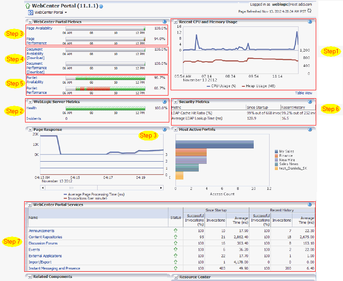Open the Content Repositories service link
The width and height of the screenshot is (343, 281).
point(45,237)
